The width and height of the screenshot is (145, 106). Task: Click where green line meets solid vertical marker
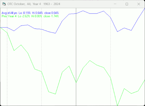(76, 82)
